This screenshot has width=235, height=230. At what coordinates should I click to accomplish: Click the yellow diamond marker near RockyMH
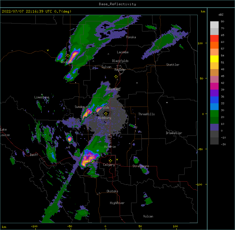(68, 56)
